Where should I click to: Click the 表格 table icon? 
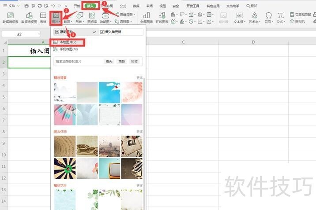tap(43, 18)
